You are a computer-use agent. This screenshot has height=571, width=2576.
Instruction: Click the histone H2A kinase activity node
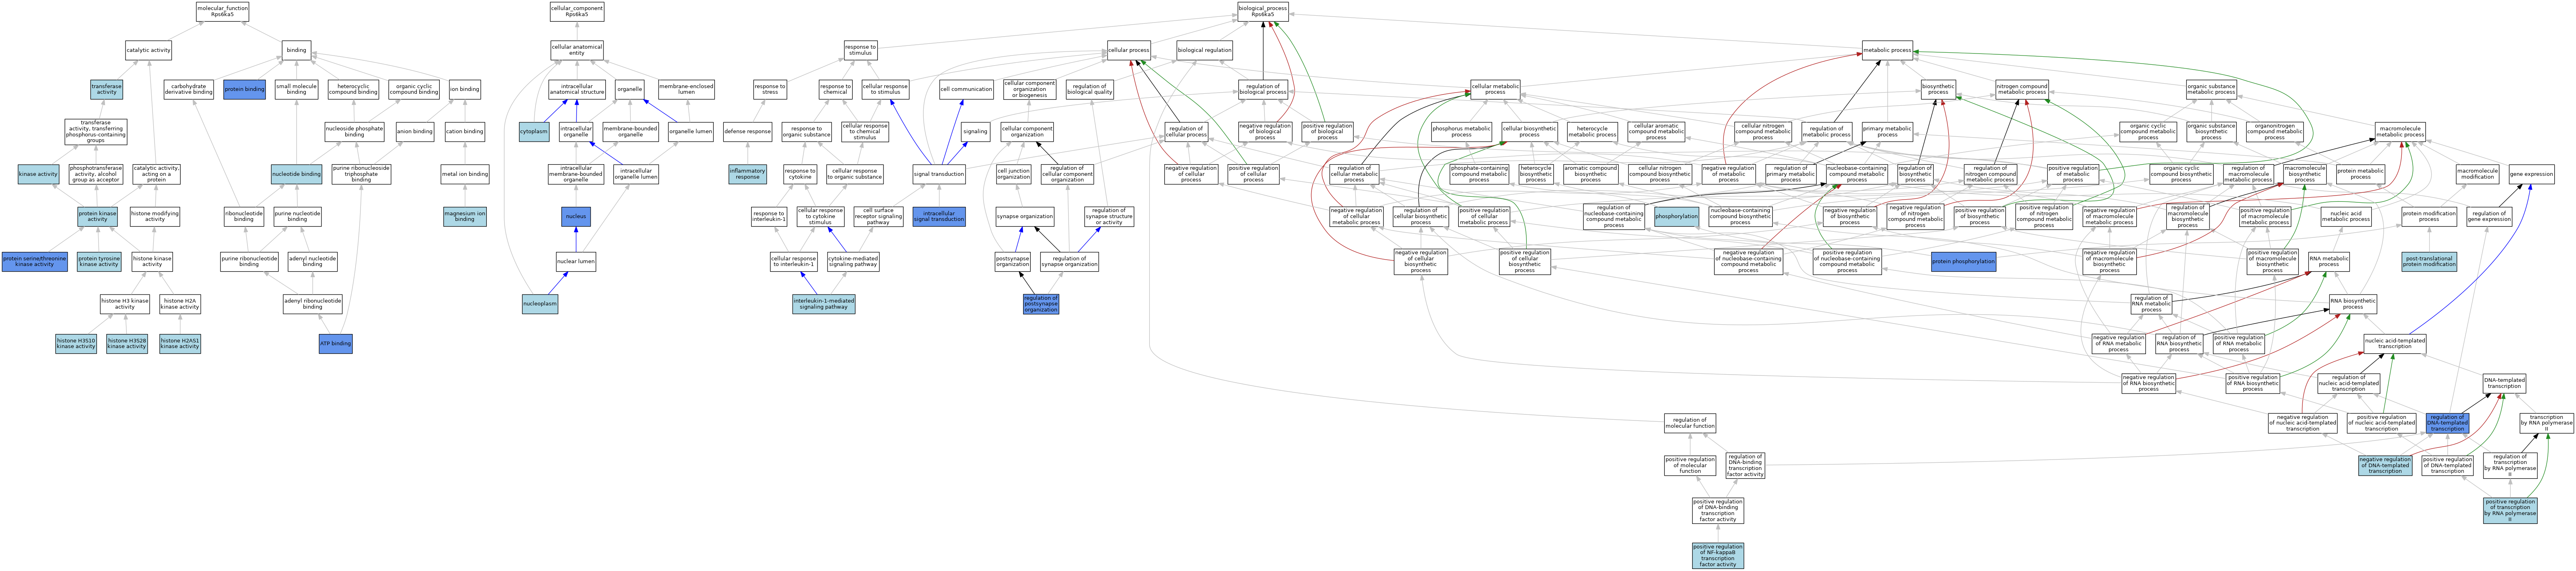[180, 304]
